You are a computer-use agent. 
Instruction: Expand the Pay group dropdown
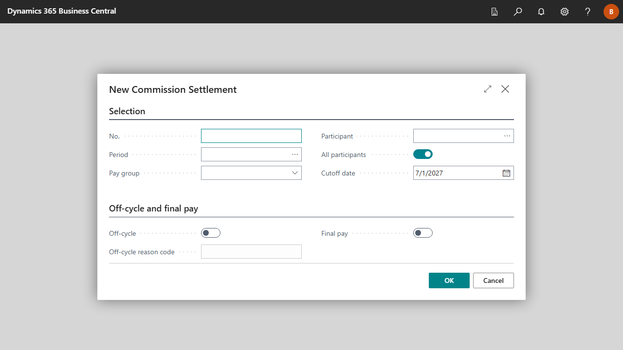(295, 173)
